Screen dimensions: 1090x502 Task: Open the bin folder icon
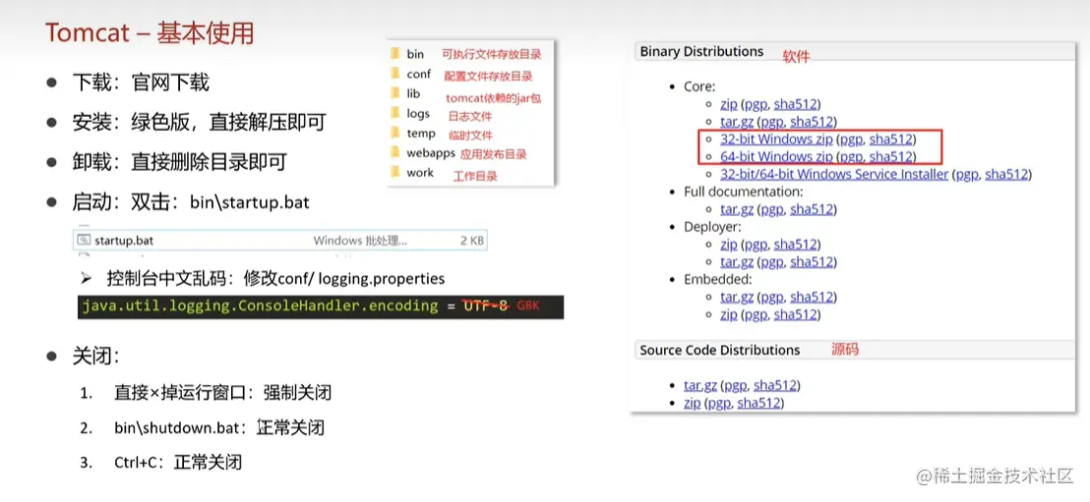[394, 53]
